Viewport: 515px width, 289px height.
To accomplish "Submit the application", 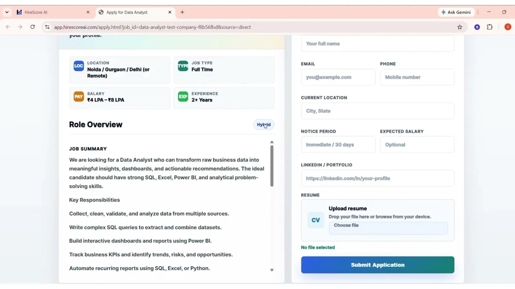I will (x=378, y=265).
